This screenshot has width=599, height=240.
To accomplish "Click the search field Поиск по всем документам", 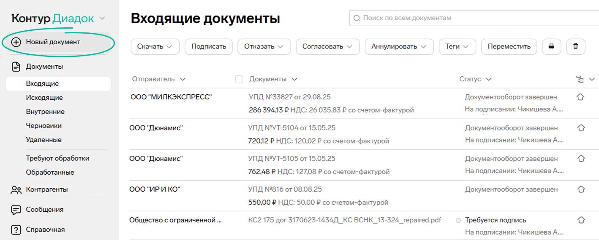I will (x=473, y=18).
